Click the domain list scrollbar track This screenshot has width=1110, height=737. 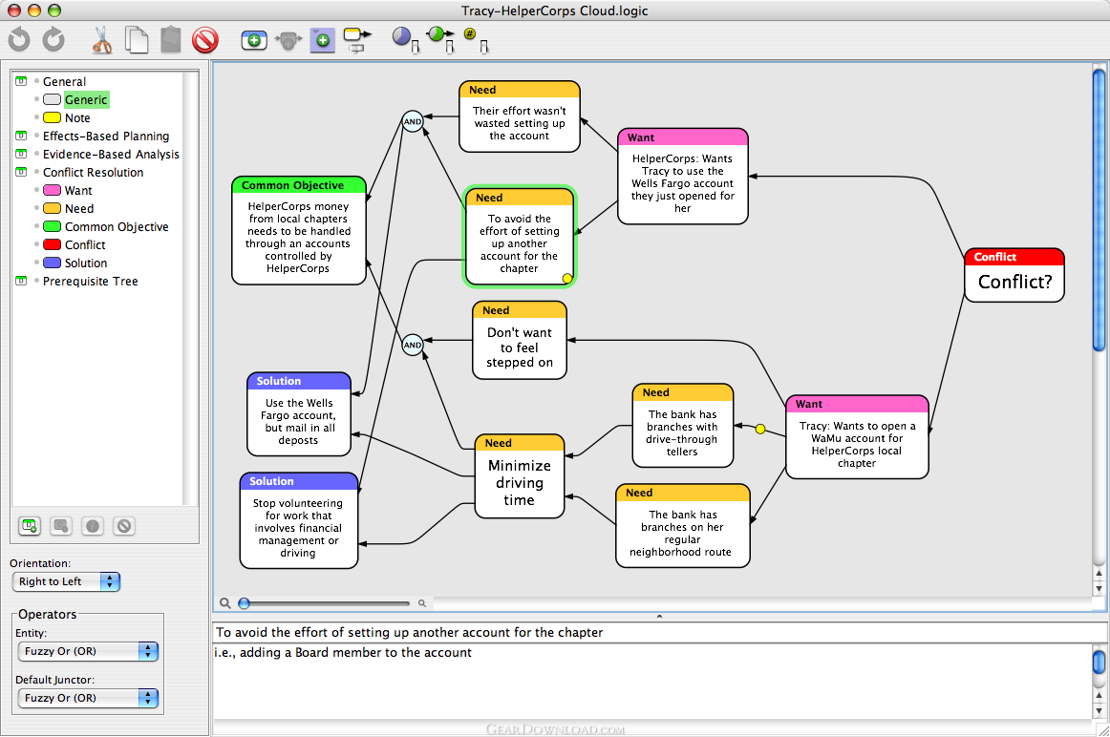[x=190, y=288]
